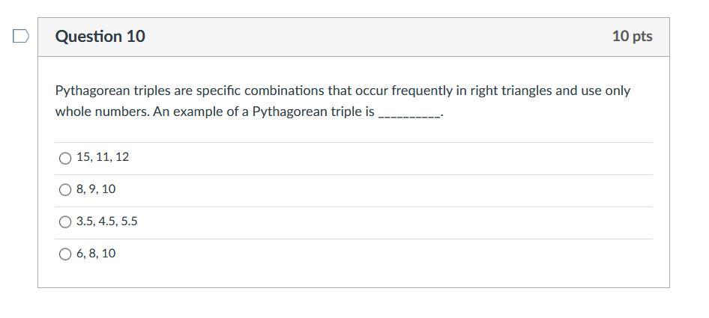Click the Question 10 heading
The image size is (709, 318).
coord(100,37)
